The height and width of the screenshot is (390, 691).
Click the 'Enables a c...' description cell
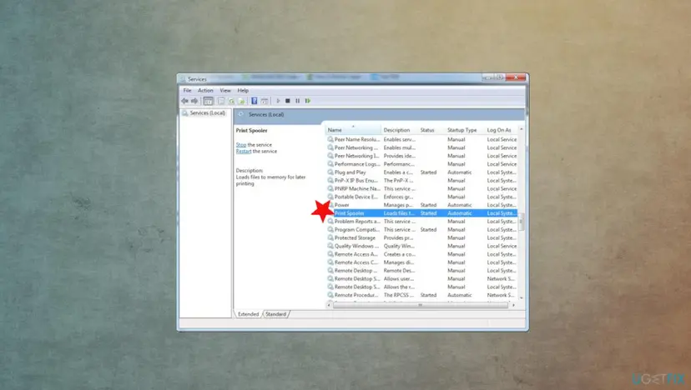coord(398,172)
